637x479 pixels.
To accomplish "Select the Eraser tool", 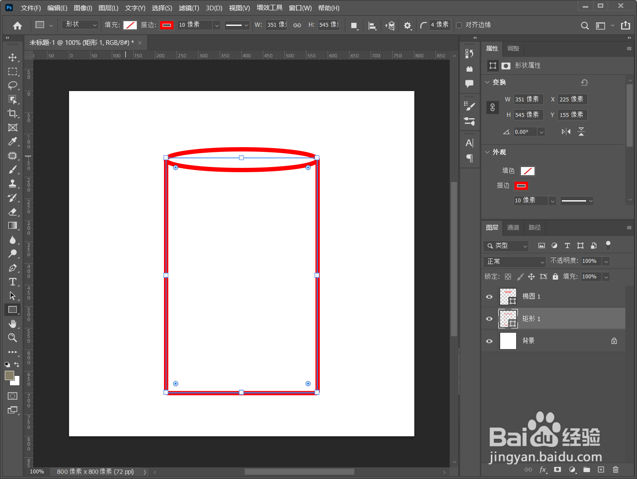I will coord(13,212).
